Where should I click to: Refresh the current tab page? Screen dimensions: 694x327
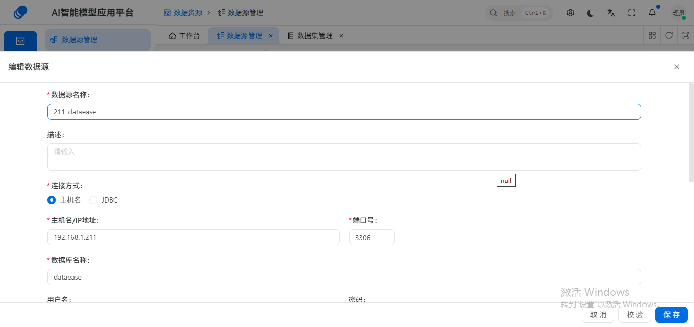pyautogui.click(x=669, y=36)
